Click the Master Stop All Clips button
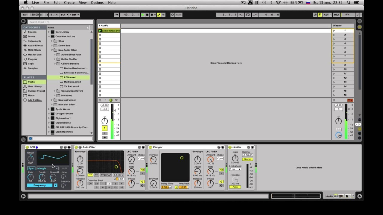The width and height of the screenshot is (383, 215). point(334,100)
